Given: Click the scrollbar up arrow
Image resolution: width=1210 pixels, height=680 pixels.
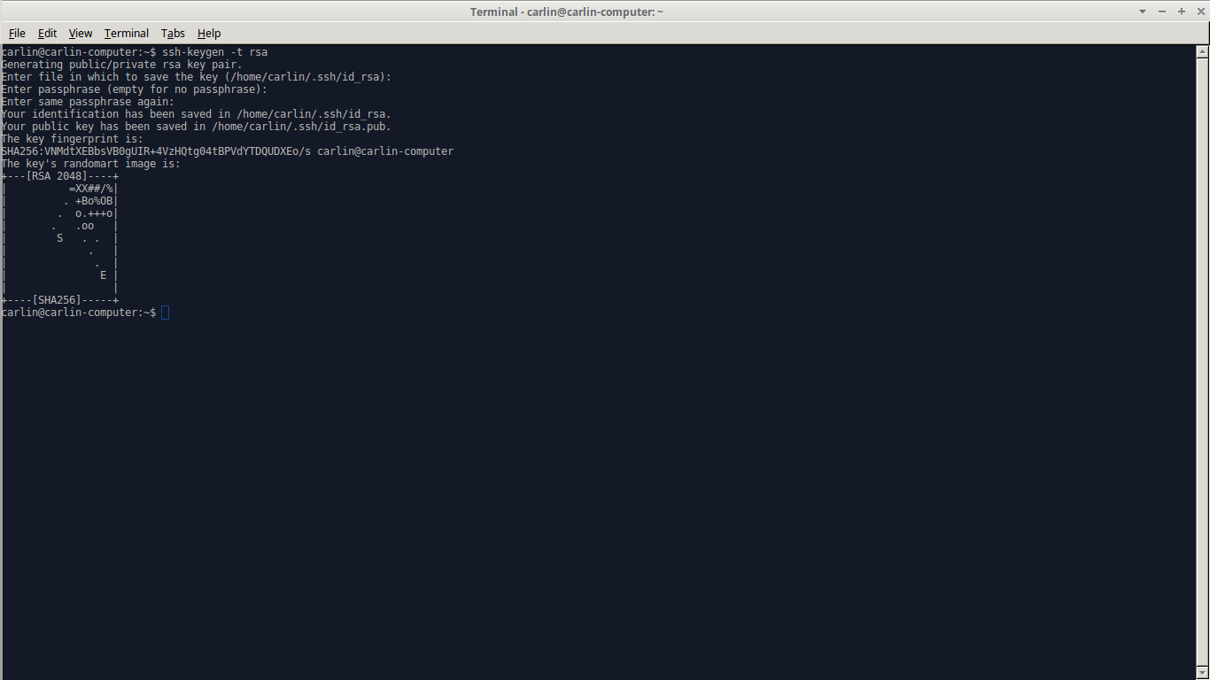Looking at the screenshot, I should click(x=1203, y=51).
